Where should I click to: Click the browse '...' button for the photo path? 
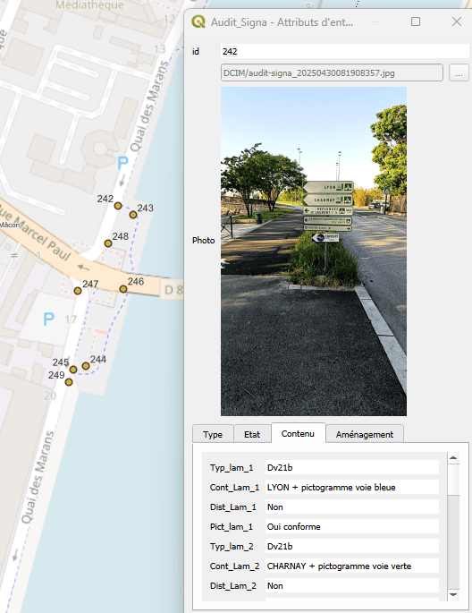click(459, 72)
